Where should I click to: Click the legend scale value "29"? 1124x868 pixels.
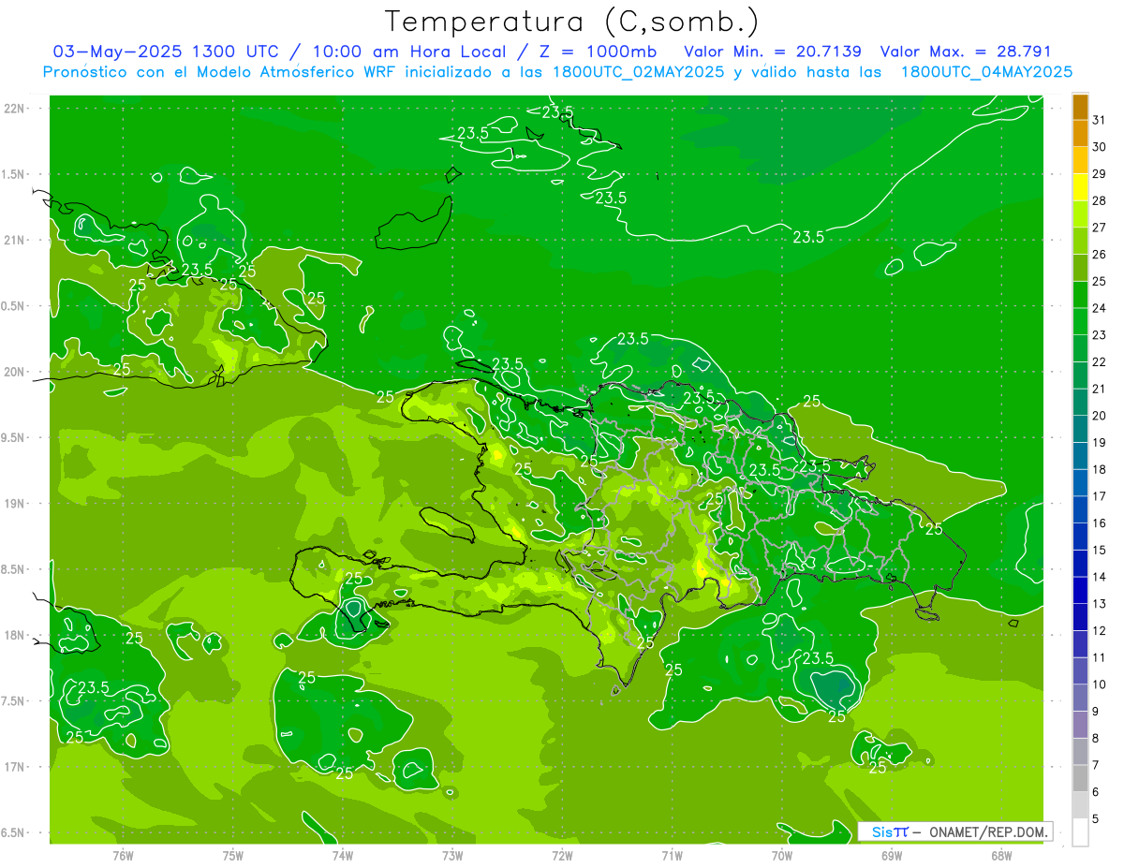pos(1100,174)
